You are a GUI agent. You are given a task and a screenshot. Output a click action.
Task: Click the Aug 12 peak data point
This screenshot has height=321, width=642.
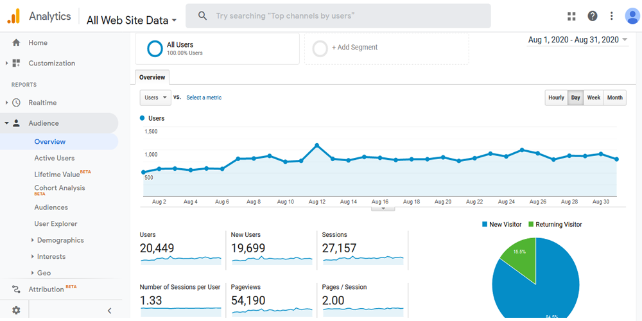click(317, 145)
